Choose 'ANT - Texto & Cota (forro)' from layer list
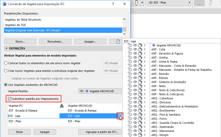 pos(168,90)
